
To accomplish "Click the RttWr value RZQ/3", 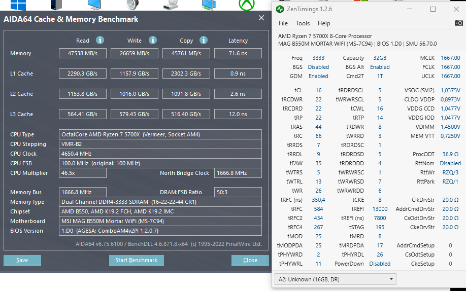I will pyautogui.click(x=450, y=172).
